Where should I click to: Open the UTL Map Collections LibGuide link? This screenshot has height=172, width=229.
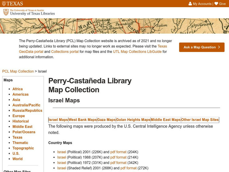pyautogui.click(x=137, y=52)
